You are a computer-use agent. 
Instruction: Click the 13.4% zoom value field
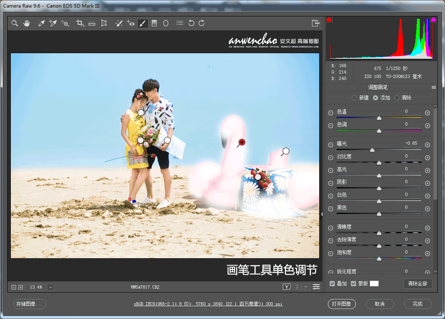(x=36, y=287)
